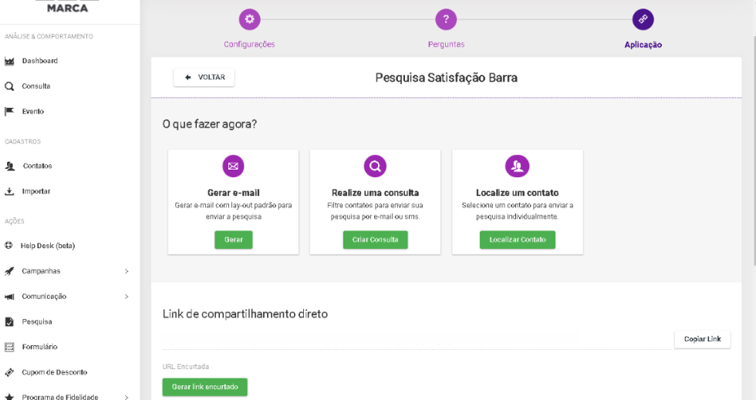Open the Pesquisa sidebar item
The width and height of the screenshot is (756, 400).
point(37,321)
